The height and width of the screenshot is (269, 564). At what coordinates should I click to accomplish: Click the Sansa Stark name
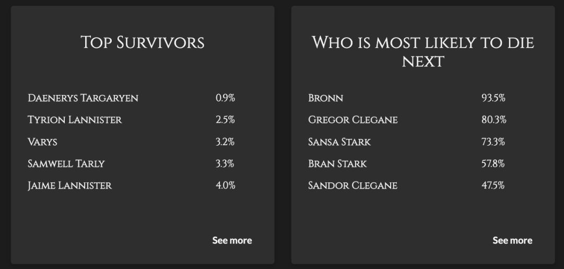tap(339, 142)
